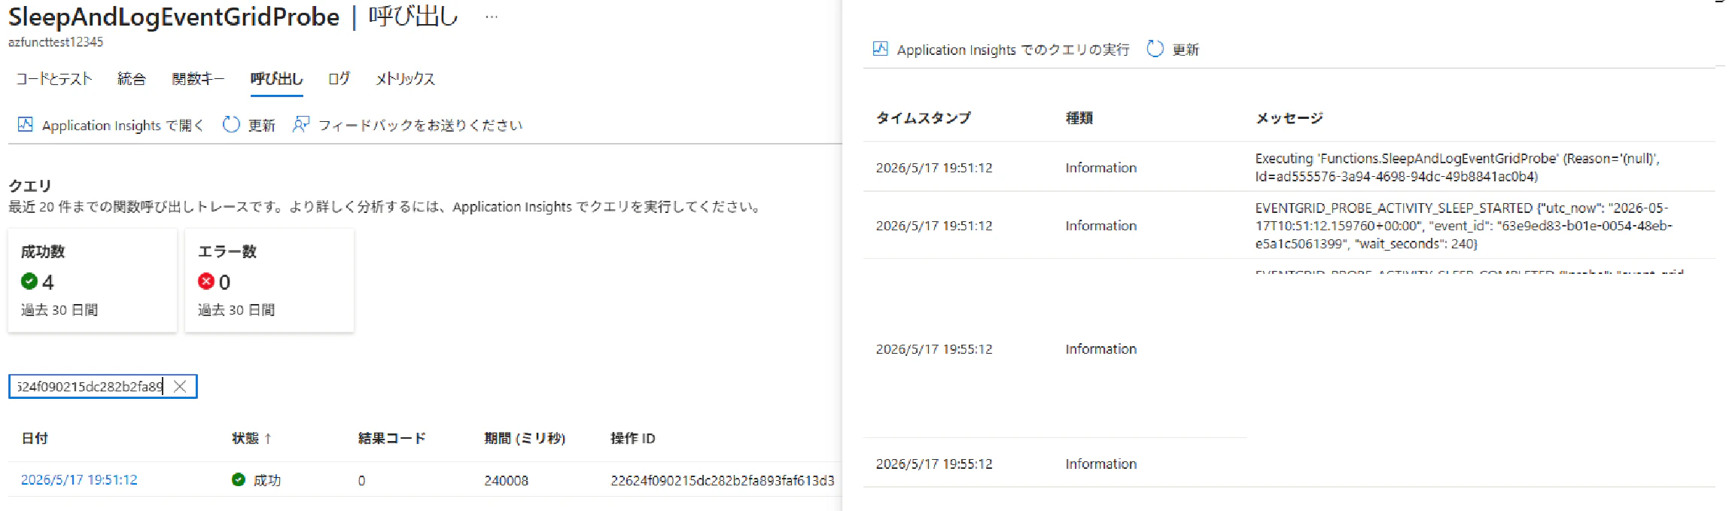Select the 呼び出し tab
This screenshot has height=511, width=1729.
click(276, 78)
